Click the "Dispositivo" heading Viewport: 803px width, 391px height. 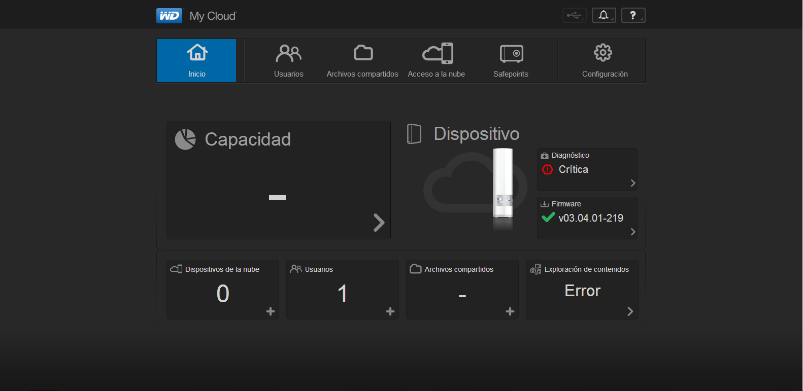coord(477,134)
